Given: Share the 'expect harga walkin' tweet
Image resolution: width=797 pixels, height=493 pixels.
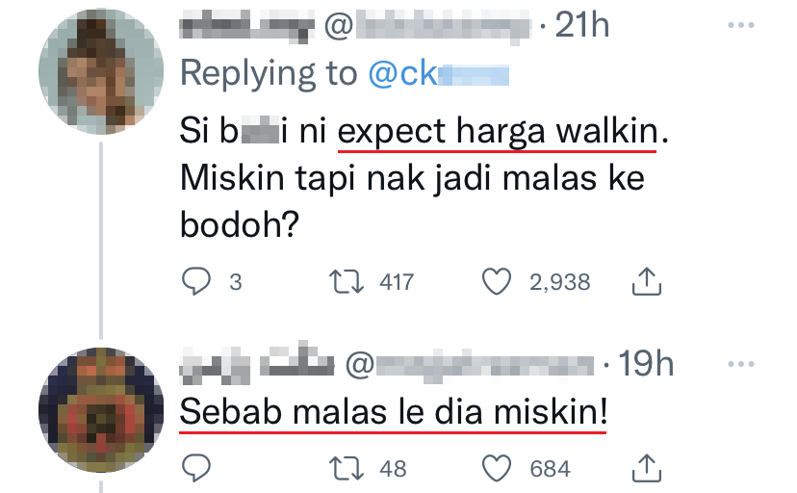Looking at the screenshot, I should coord(644,281).
